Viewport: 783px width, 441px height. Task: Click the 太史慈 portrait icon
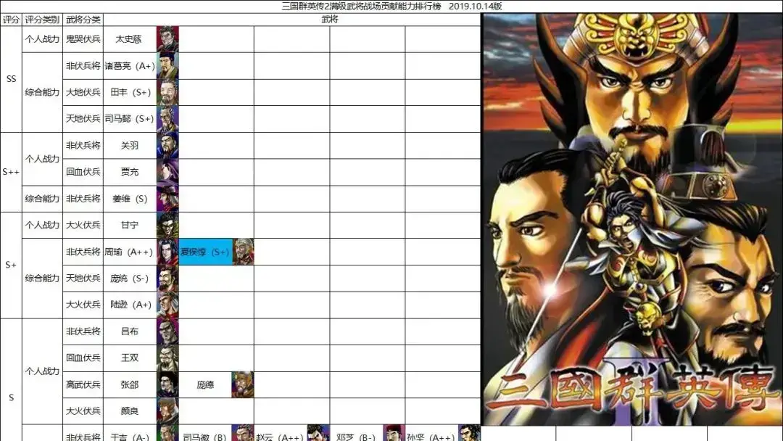[167, 39]
